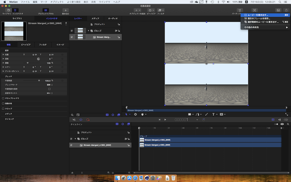This screenshot has width=291, height=182.
Task: Expand the シアー parameter row
Action: (3, 67)
